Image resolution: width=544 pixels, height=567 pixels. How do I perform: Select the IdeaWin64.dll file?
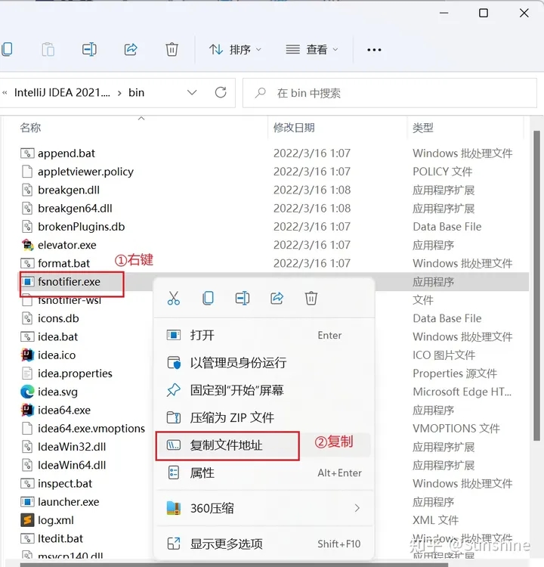click(x=72, y=466)
